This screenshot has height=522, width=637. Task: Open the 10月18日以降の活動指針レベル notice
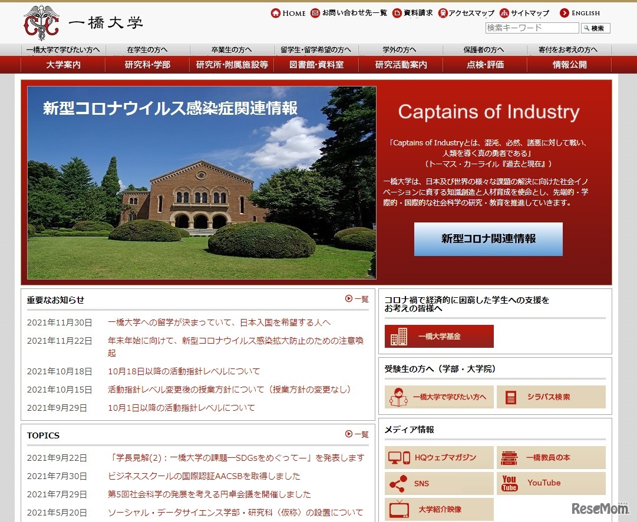pyautogui.click(x=184, y=371)
